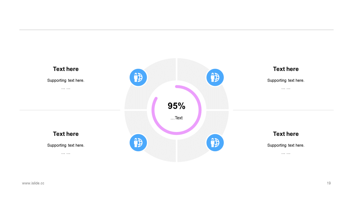Open the www.islide.cc link
353x198 pixels.
tap(33, 183)
